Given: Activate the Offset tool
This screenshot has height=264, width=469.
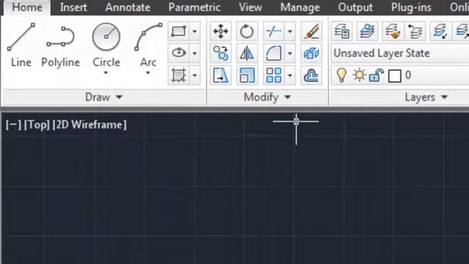Looking at the screenshot, I should point(311,75).
